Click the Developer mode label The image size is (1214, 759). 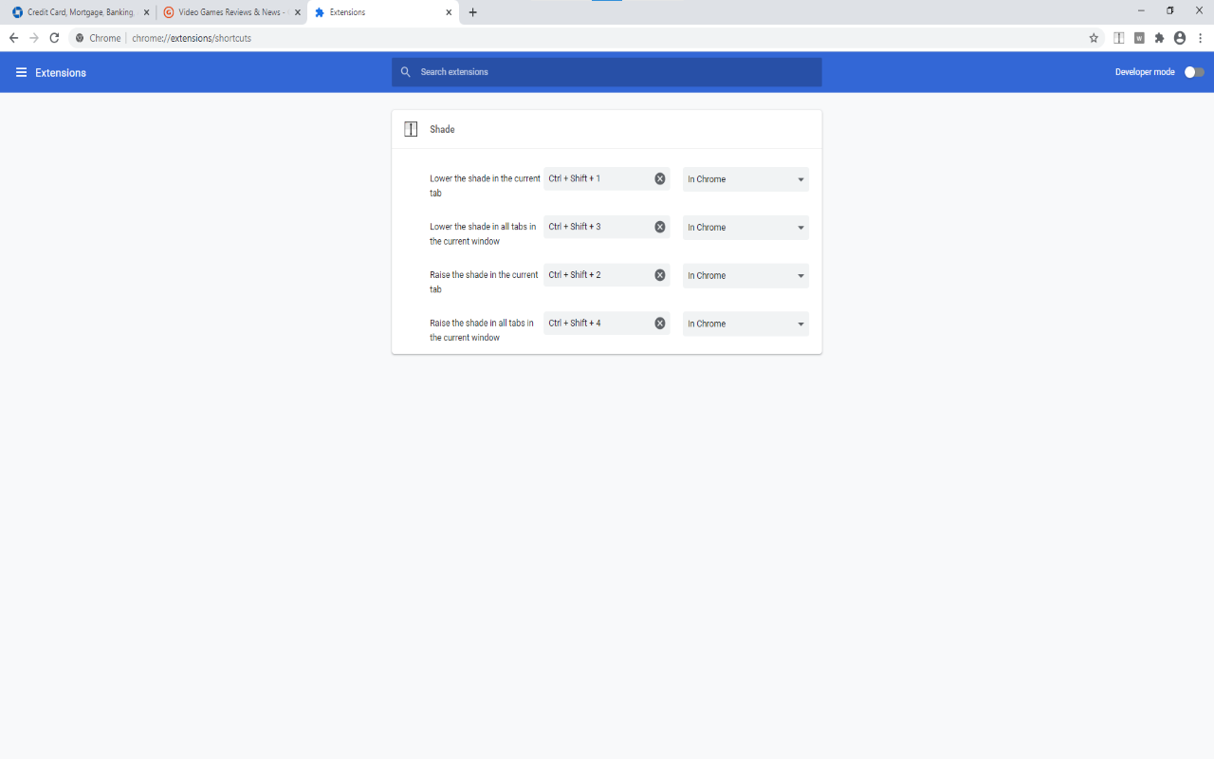coord(1145,72)
